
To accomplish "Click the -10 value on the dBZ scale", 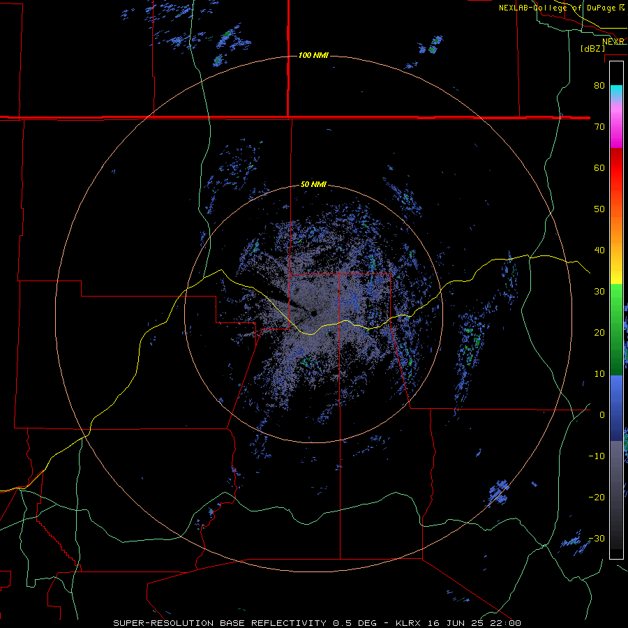I will coord(597,456).
